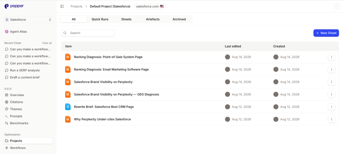Image resolution: width=344 pixels, height=154 pixels.
Task: Click the orange sheet icon for Email Marketing Software Page
Action: click(68, 69)
